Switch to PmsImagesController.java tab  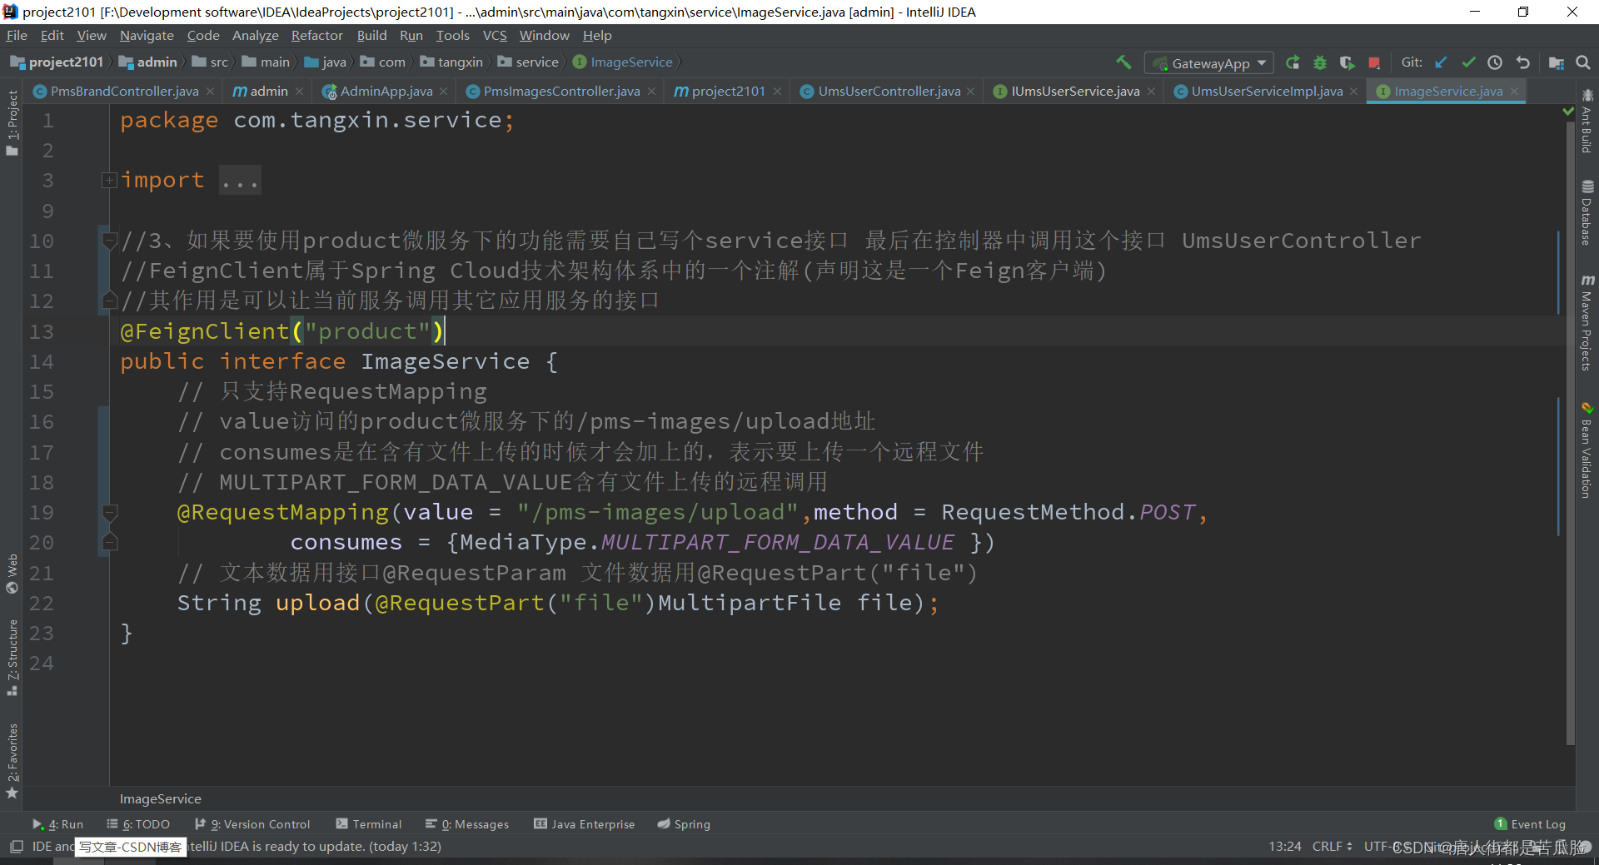tap(561, 92)
